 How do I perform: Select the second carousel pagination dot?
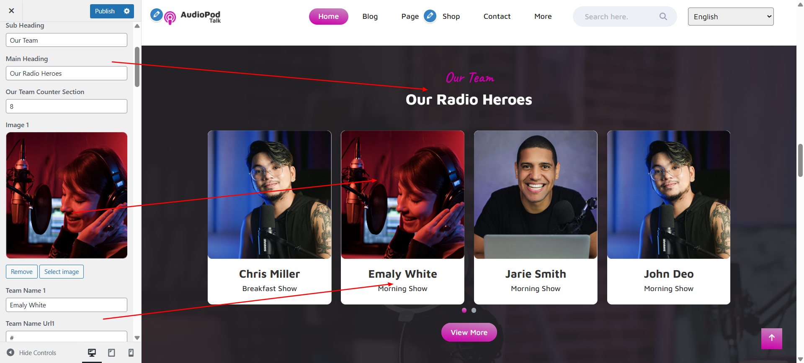[474, 310]
